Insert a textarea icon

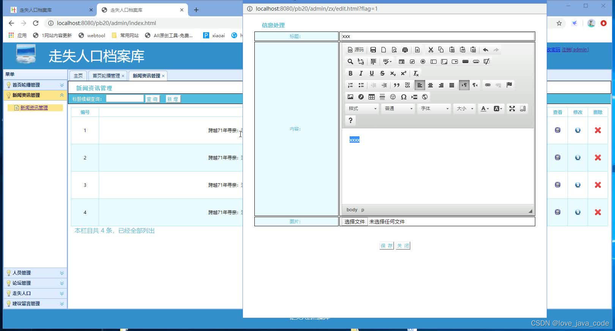pos(444,61)
